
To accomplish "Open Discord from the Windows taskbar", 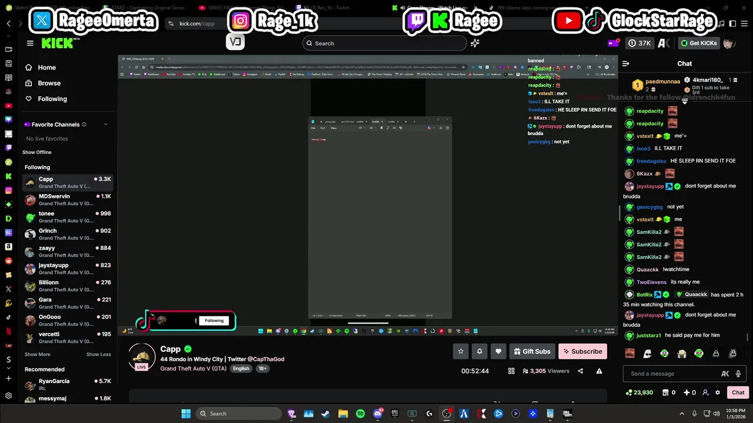I will [x=378, y=414].
